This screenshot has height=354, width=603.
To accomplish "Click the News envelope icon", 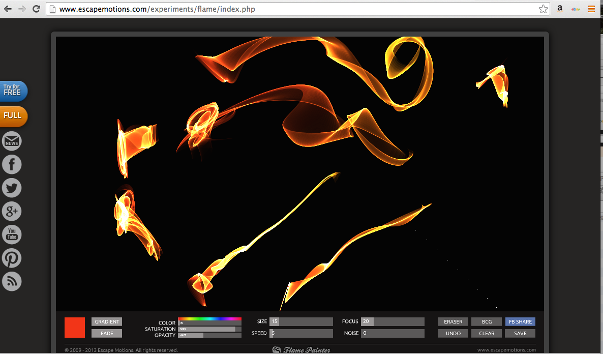I will coord(12,141).
